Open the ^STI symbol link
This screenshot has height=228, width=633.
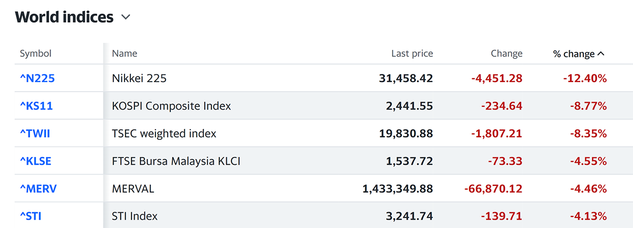(x=30, y=216)
